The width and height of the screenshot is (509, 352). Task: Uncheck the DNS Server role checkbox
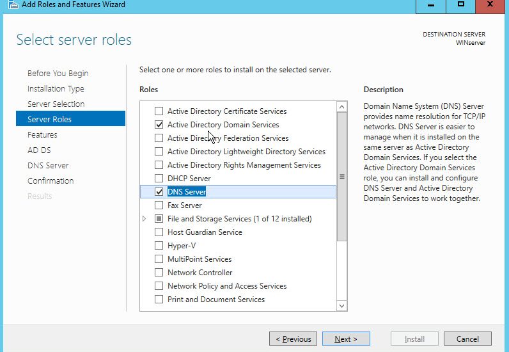[x=159, y=192]
